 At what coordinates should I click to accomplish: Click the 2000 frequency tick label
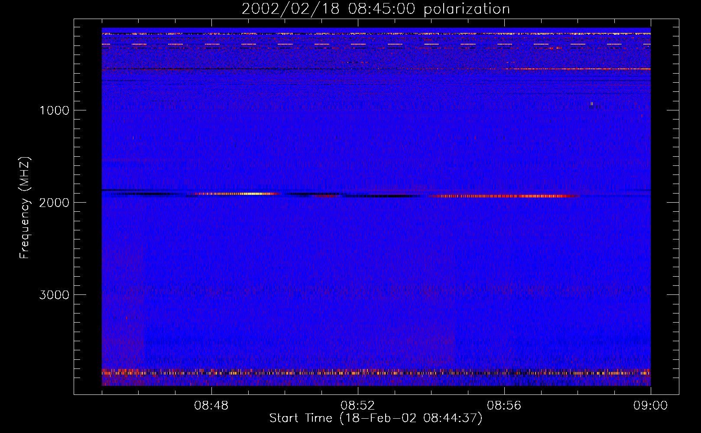[55, 203]
